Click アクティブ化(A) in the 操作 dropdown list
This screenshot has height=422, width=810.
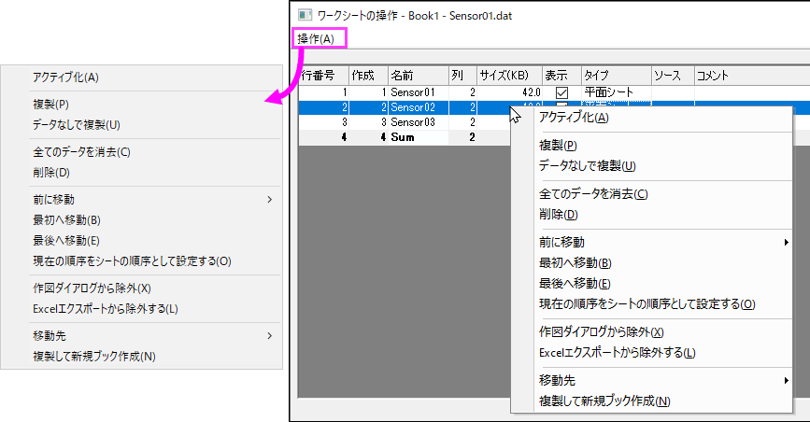(x=65, y=77)
